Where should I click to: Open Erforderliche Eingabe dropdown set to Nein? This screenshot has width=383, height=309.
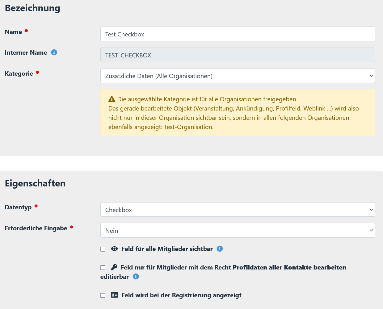point(238,231)
